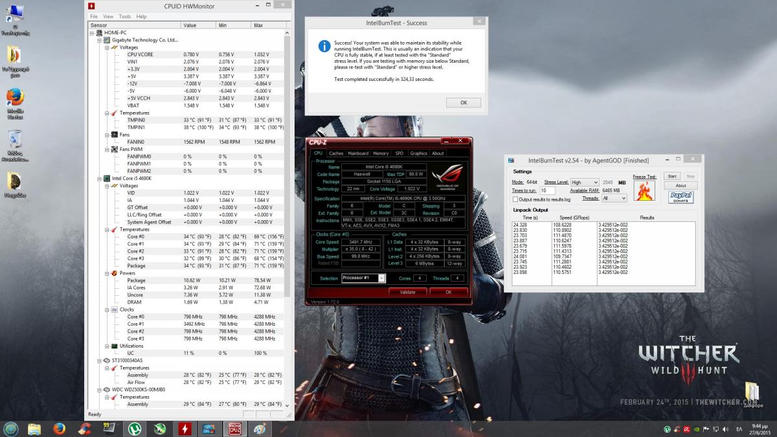Viewport: 777px width, 437px height.
Task: Collapse Voltages under Gigabyte Technology
Action: 107,47
